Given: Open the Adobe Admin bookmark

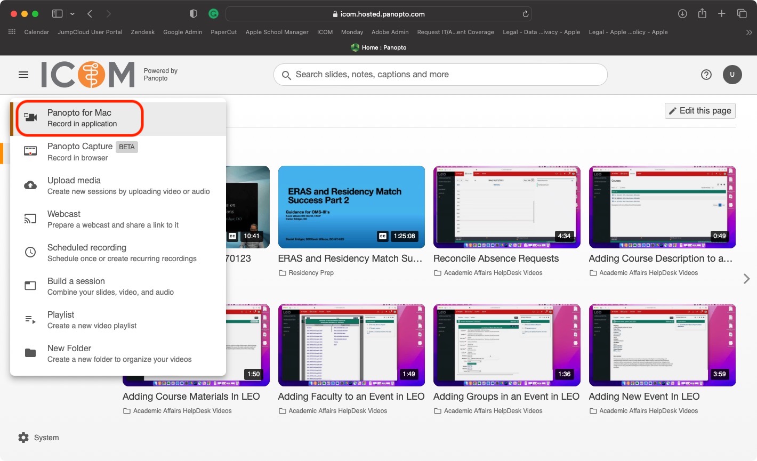Looking at the screenshot, I should coord(390,32).
